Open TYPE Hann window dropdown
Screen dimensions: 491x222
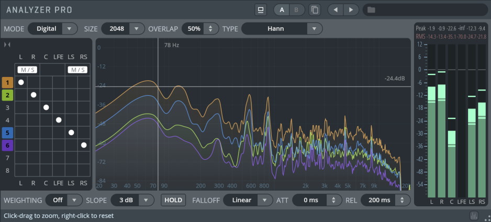(282, 29)
